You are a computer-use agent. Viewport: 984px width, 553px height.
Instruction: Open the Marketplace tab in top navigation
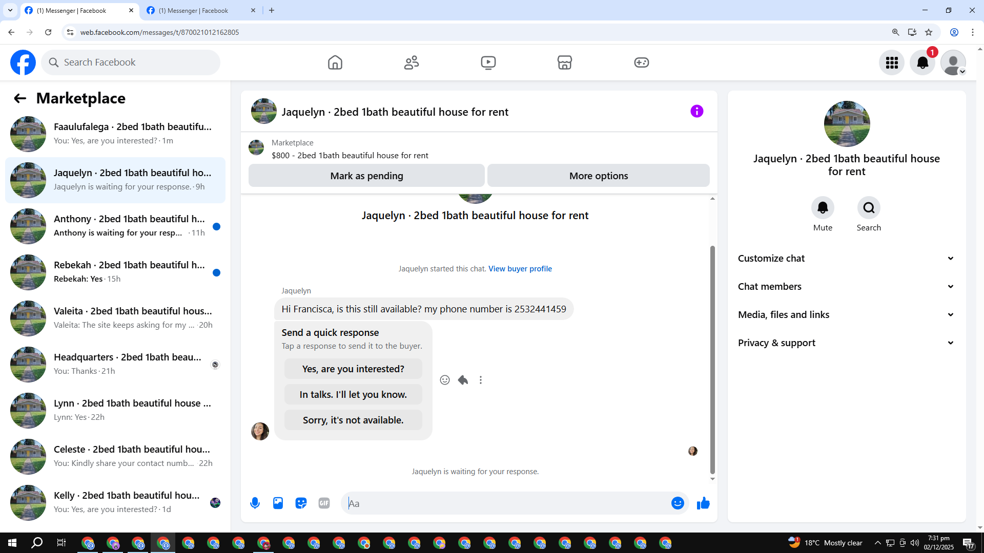pyautogui.click(x=564, y=62)
